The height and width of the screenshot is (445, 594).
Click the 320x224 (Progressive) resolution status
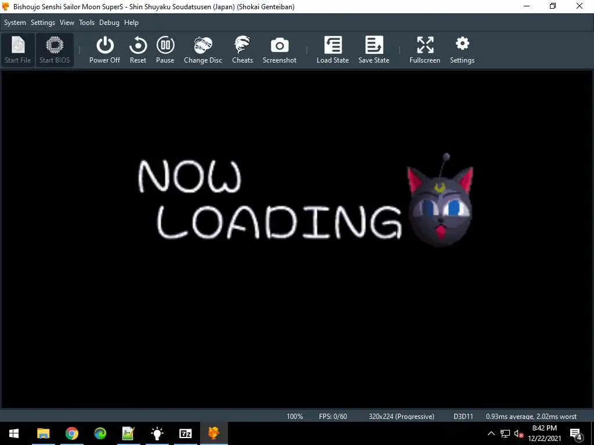pos(401,416)
